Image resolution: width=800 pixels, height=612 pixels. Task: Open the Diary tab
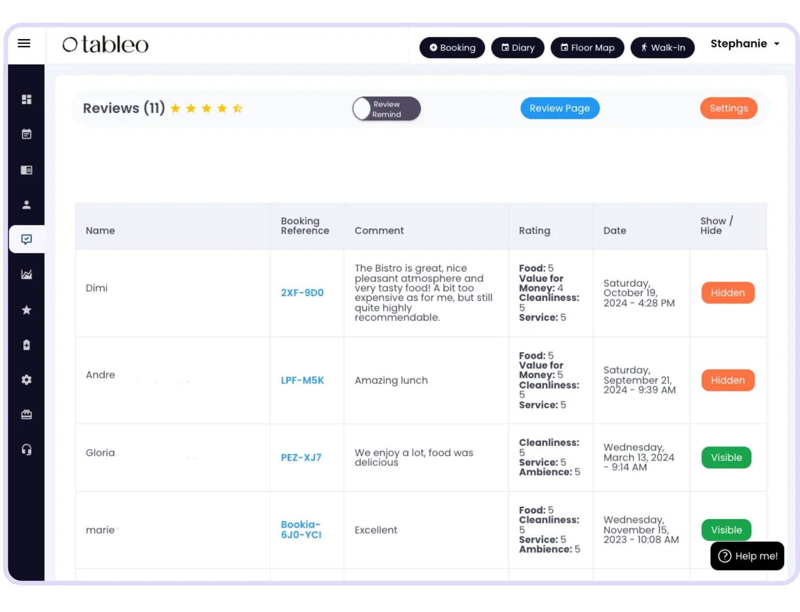(x=518, y=47)
